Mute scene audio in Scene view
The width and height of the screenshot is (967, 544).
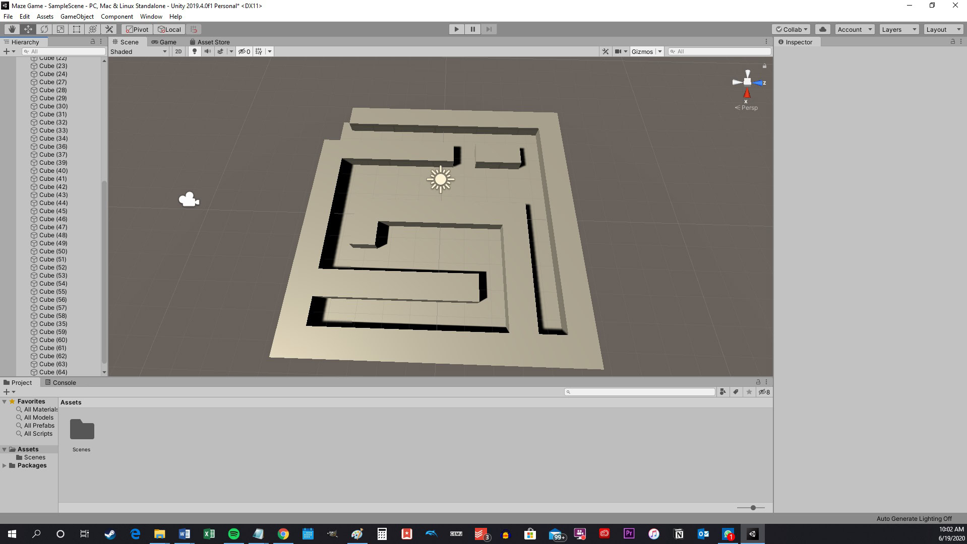tap(208, 51)
